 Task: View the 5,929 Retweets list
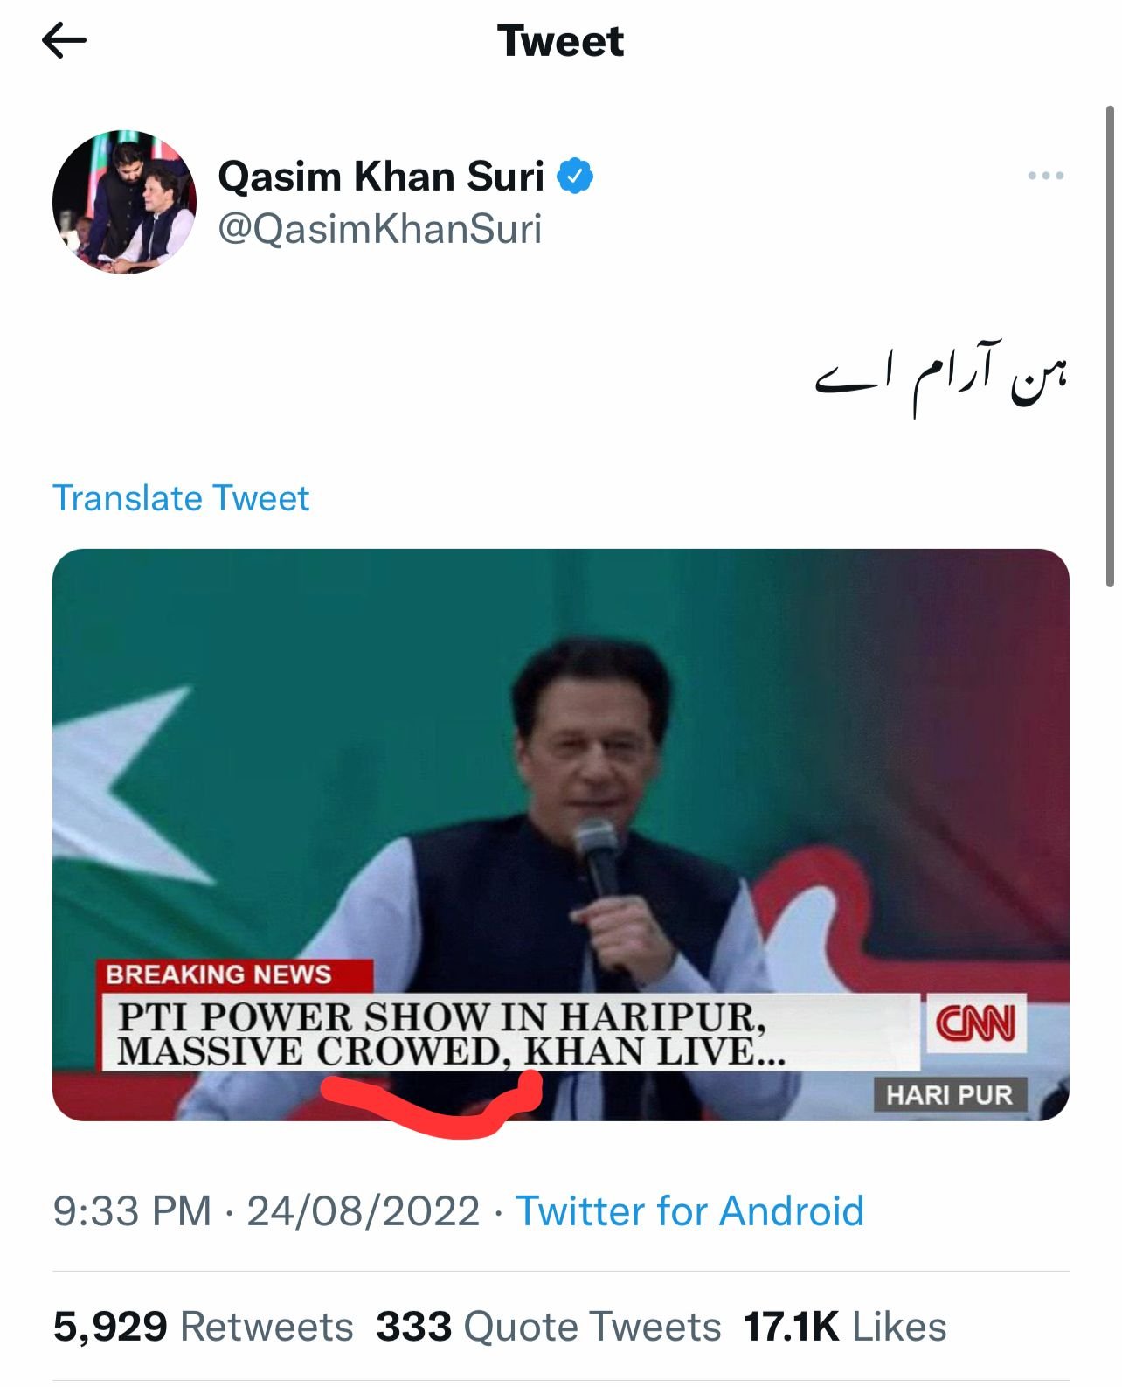[203, 1326]
